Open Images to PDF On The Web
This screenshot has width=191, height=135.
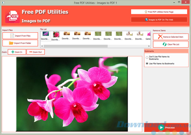click(x=159, y=20)
